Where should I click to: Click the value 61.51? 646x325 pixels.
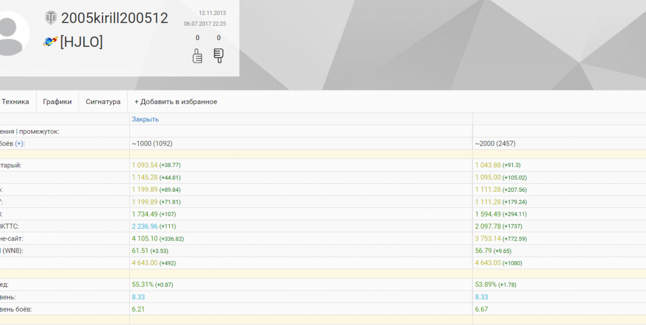click(140, 250)
